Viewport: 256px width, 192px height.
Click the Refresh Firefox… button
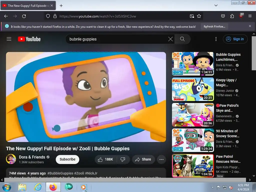tap(214, 26)
